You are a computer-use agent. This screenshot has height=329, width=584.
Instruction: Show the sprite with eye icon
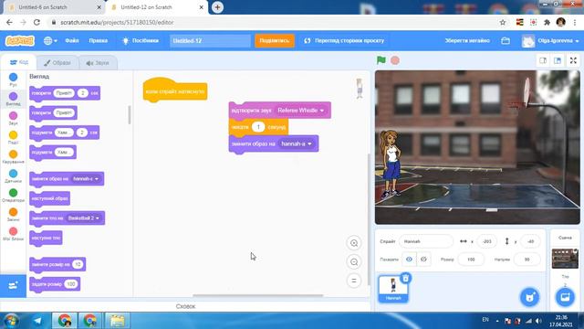[x=409, y=260]
